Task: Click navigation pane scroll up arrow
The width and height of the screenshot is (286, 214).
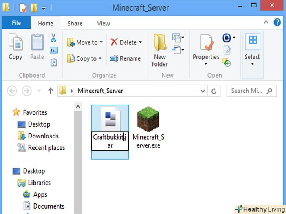Action: [x=78, y=107]
